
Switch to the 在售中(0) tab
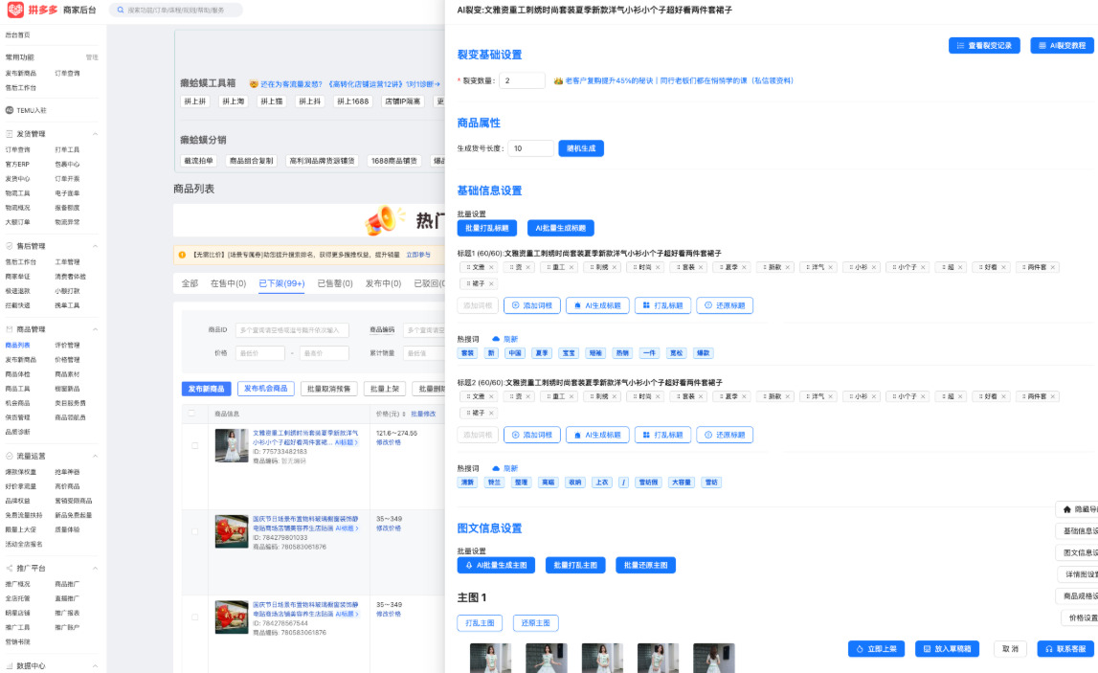pos(228,283)
